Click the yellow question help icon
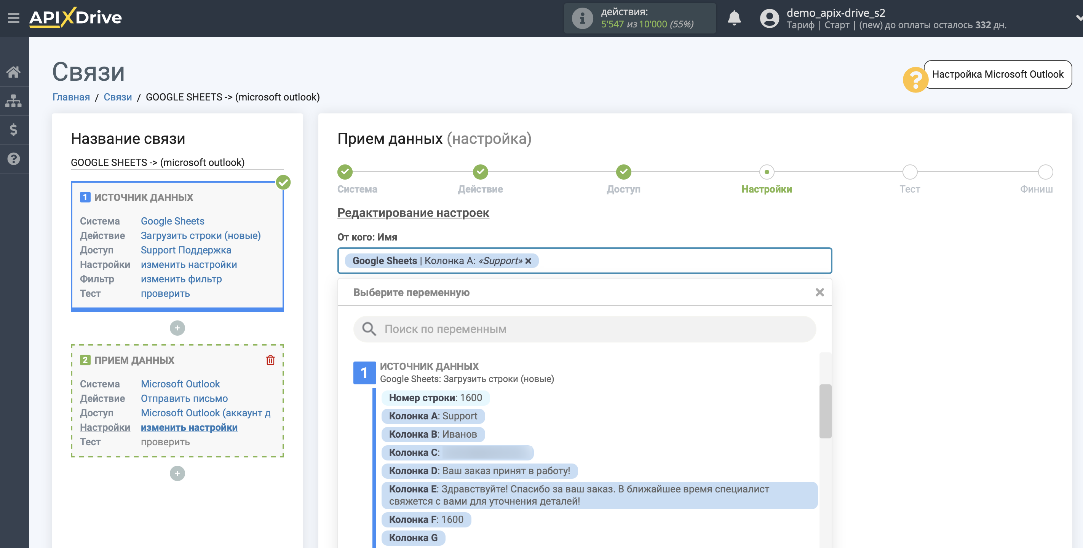Image resolution: width=1083 pixels, height=548 pixels. (x=915, y=79)
